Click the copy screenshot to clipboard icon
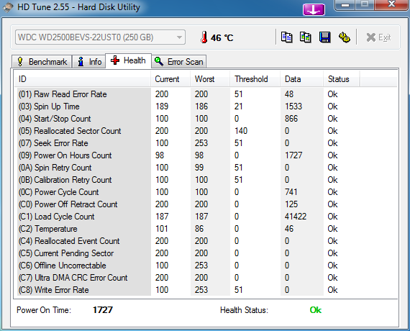Viewport: 410px width, 331px height. [x=306, y=37]
